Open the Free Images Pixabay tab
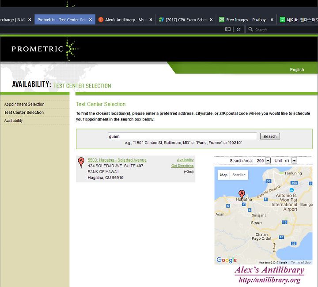This screenshot has width=318, height=287. tap(246, 20)
